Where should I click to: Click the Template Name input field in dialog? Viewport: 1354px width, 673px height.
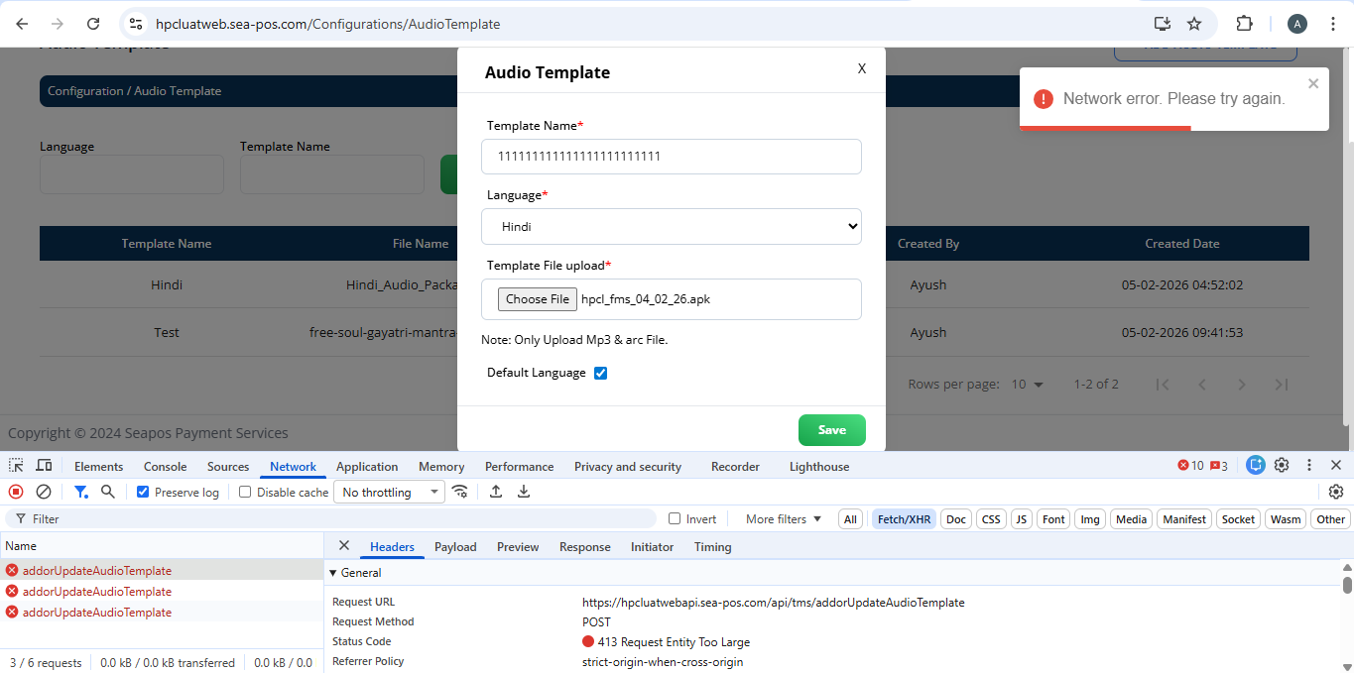[x=672, y=157]
